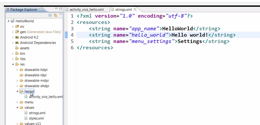The height and width of the screenshot is (125, 260).
Task: Click activity_vivz_hello.xml file icon in tree
Action: point(26,96)
